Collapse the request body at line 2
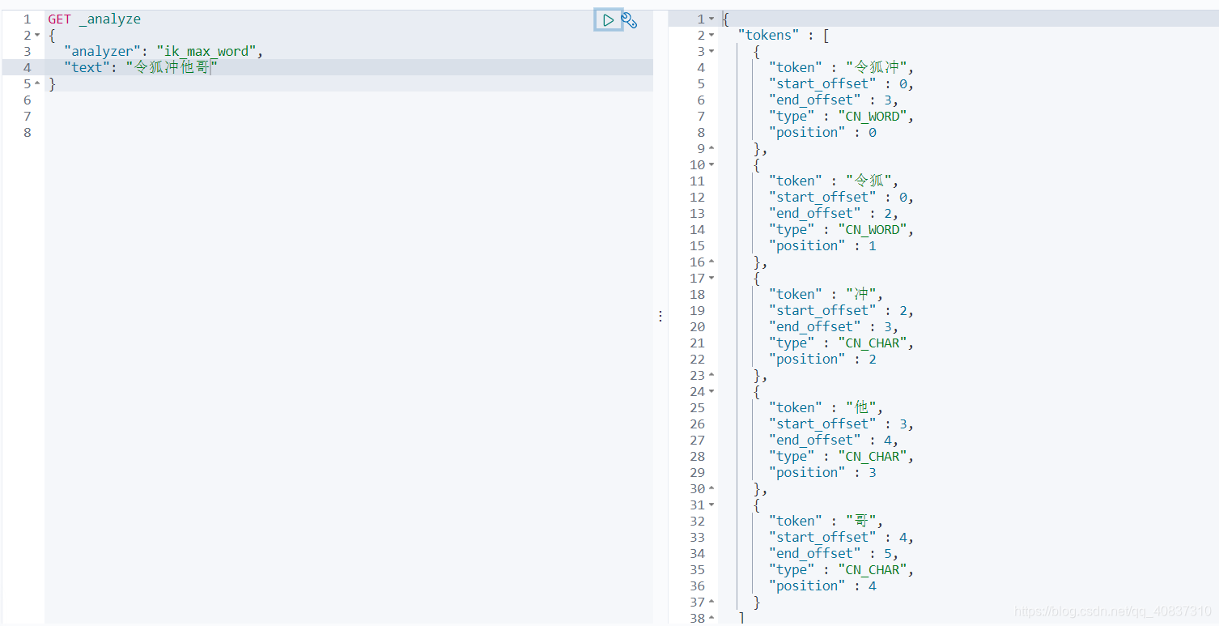Image resolution: width=1219 pixels, height=626 pixels. pos(37,36)
